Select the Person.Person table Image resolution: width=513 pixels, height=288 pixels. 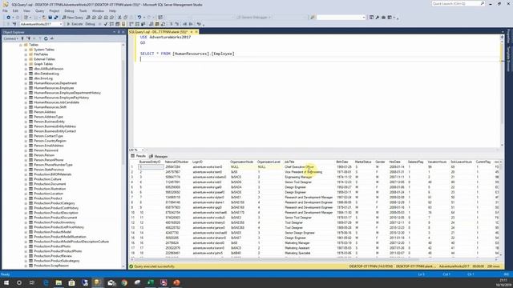[44, 155]
